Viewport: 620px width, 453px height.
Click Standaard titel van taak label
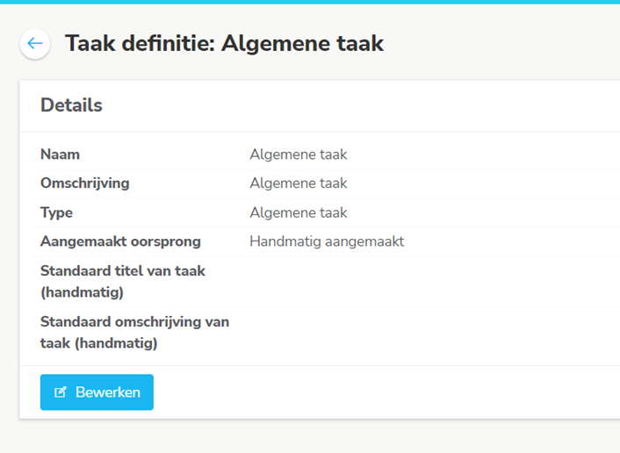[123, 282]
